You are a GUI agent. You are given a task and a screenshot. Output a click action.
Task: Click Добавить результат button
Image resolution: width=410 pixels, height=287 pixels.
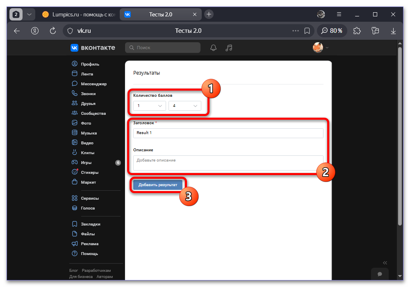tap(158, 185)
